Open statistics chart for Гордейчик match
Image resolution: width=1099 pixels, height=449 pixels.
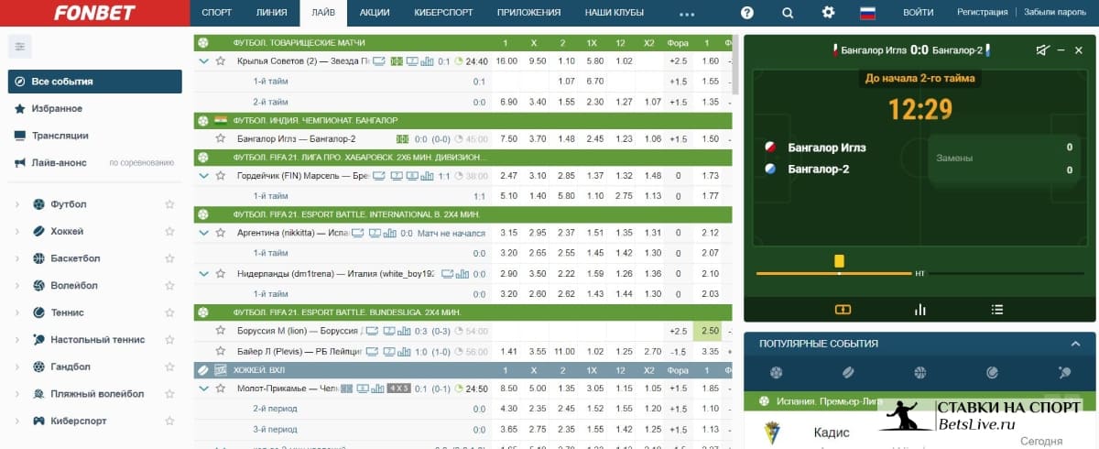[x=428, y=175]
